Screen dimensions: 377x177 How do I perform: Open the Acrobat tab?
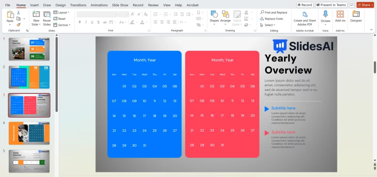point(193,5)
